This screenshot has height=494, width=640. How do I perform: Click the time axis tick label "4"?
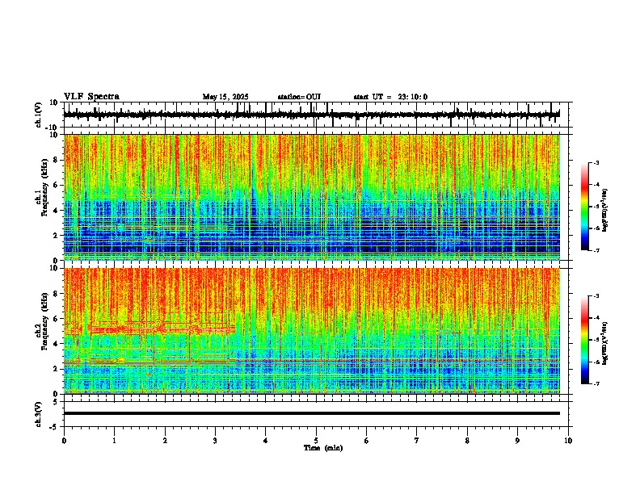(x=266, y=441)
